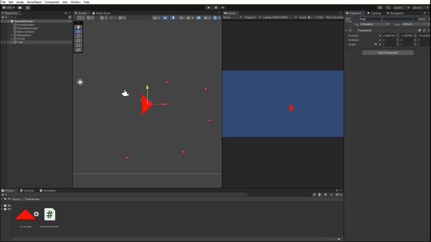
Task: Select the Animation tab
Action: click(x=48, y=190)
